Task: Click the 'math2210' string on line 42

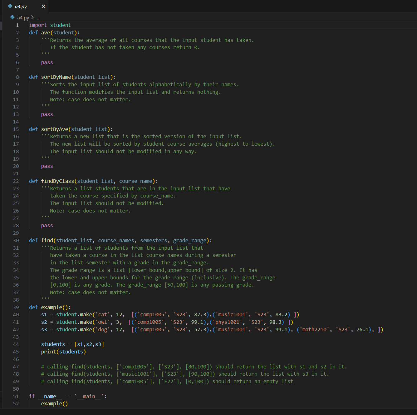Action: (x=314, y=330)
